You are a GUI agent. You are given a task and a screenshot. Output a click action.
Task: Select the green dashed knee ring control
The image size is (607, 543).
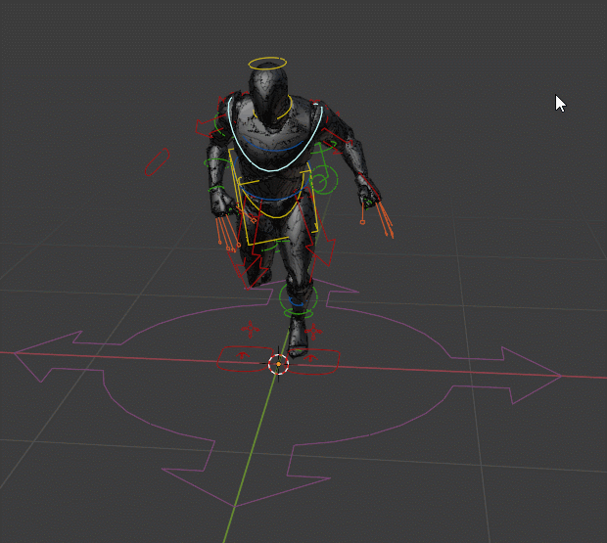click(298, 297)
